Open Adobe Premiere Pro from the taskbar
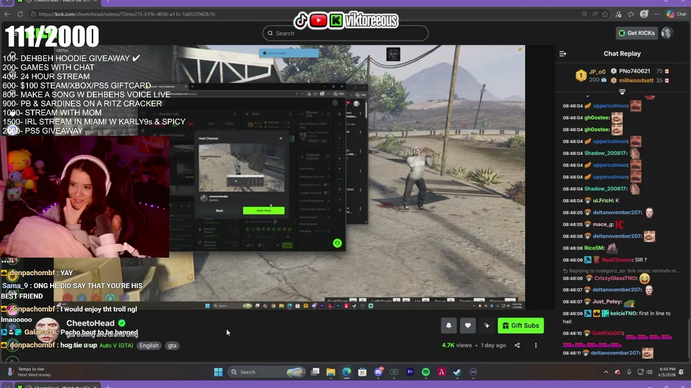 point(410,372)
